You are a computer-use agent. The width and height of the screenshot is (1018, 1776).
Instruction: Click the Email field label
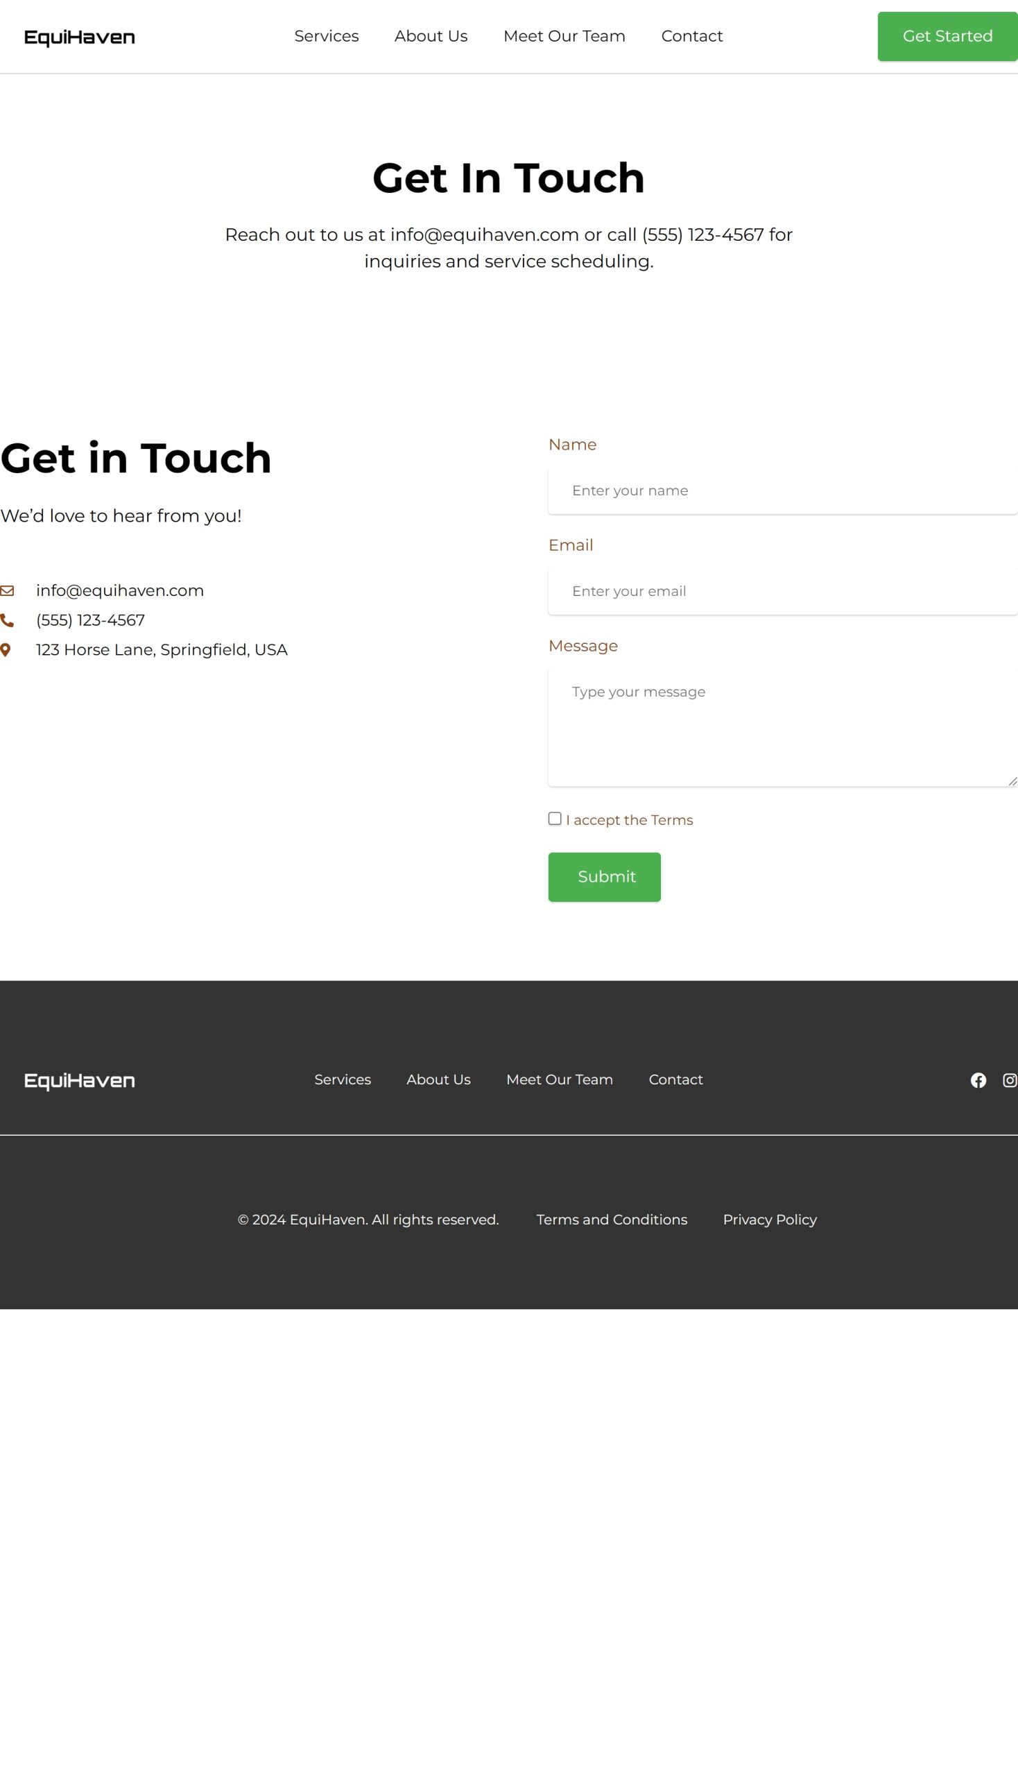coord(571,545)
